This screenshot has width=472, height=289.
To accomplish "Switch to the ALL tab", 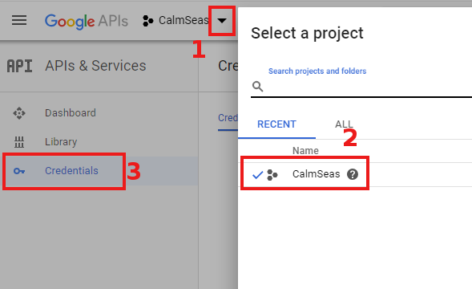I will pyautogui.click(x=344, y=124).
